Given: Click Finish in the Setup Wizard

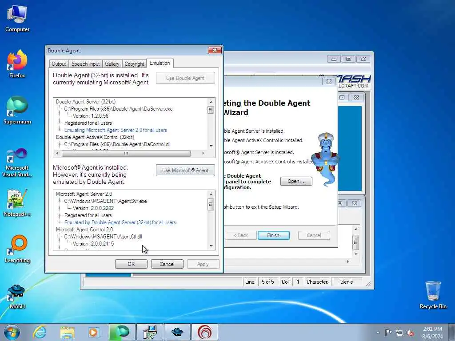Looking at the screenshot, I should coord(273,235).
